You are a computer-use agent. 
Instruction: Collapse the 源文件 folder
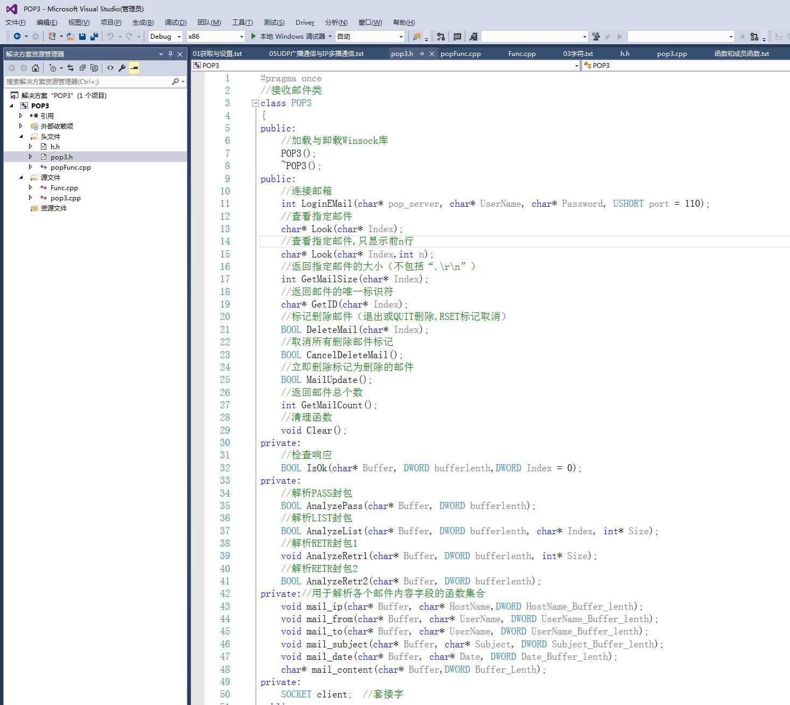pos(21,177)
